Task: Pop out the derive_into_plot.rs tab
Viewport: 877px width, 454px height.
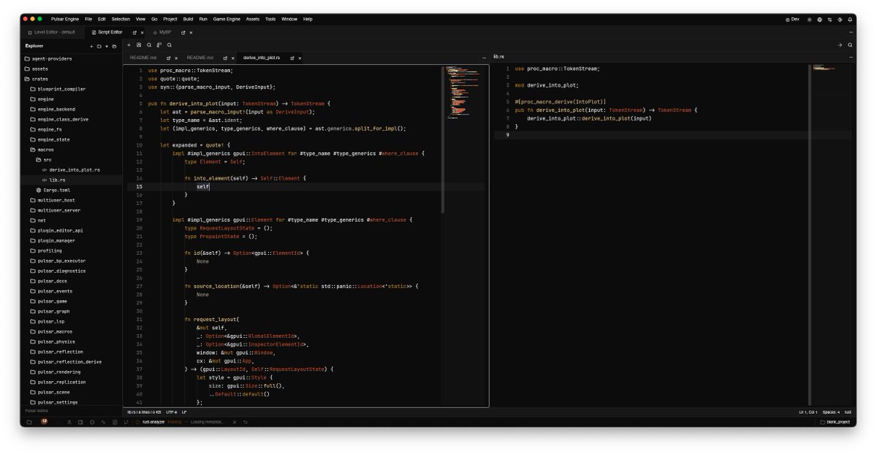Action: click(x=292, y=58)
